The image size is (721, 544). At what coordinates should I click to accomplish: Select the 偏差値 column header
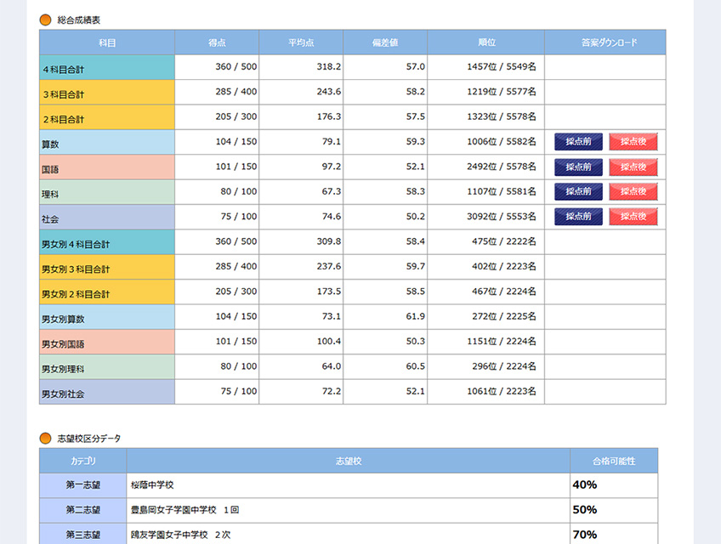(385, 42)
